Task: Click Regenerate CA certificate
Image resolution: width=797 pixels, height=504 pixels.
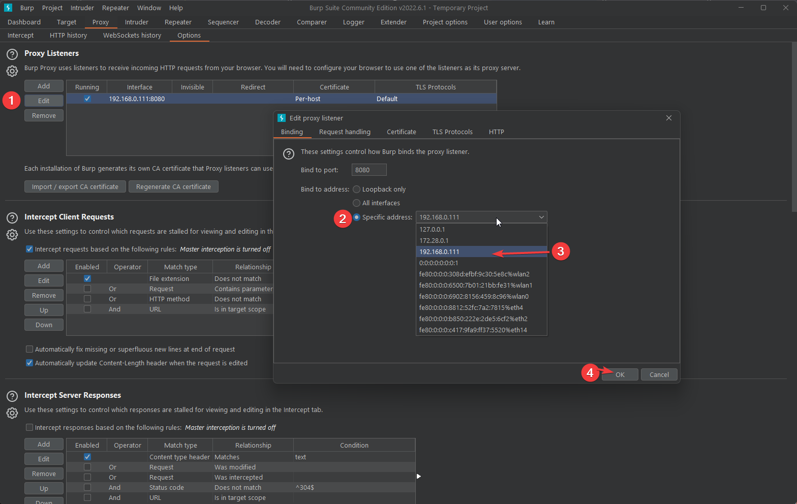Action: (x=173, y=186)
